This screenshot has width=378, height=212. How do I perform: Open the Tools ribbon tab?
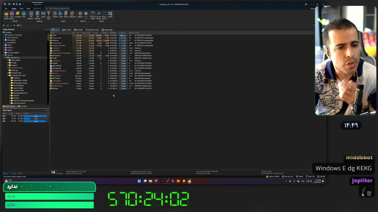[22, 9]
